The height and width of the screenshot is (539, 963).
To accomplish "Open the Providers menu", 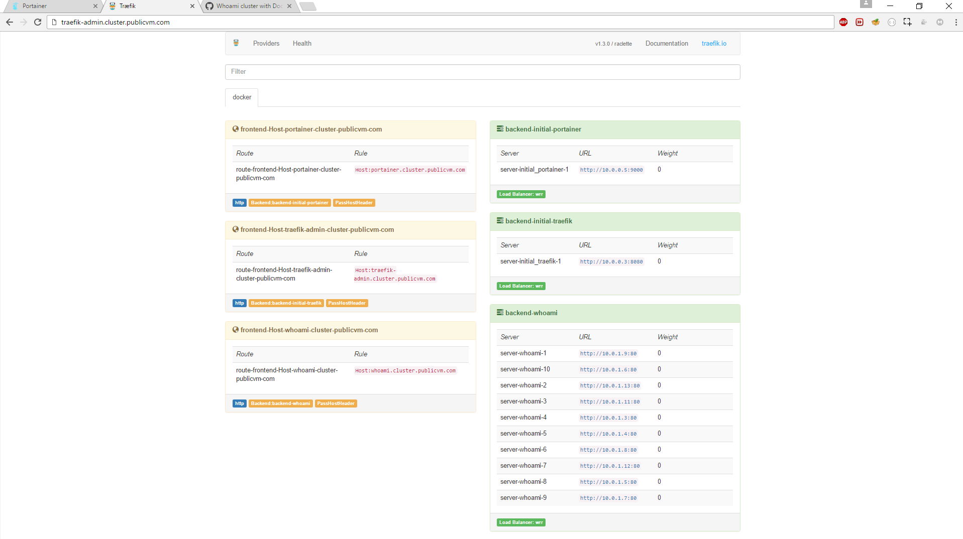I will coord(266,43).
